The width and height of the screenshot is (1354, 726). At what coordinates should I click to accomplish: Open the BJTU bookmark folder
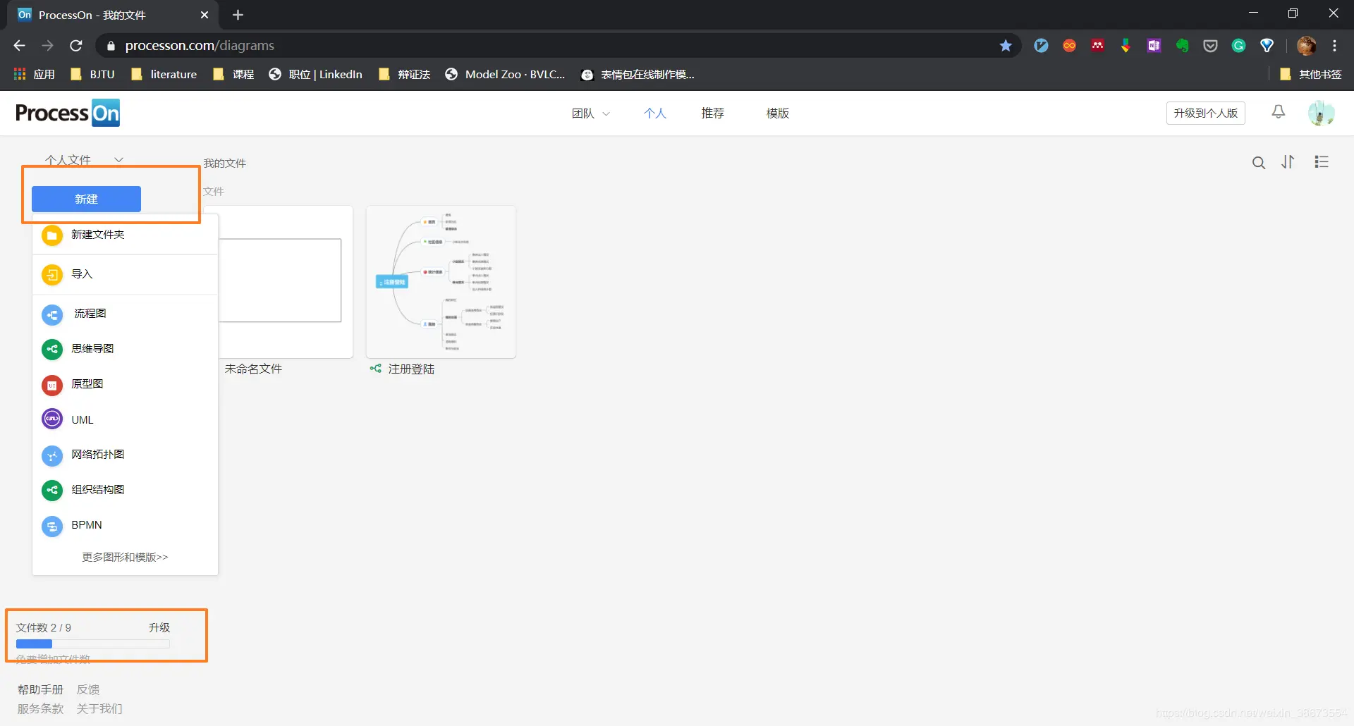click(x=93, y=74)
